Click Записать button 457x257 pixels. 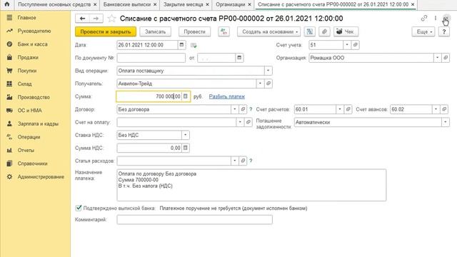coord(156,31)
